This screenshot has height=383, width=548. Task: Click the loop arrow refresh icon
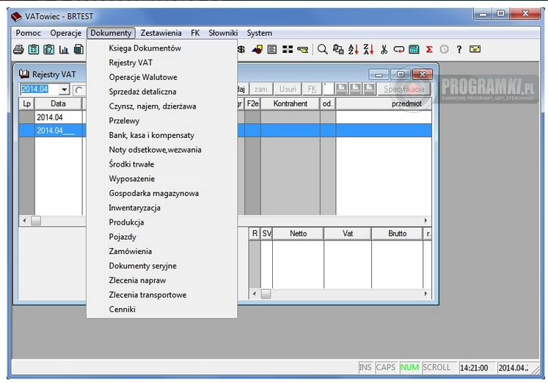(x=399, y=49)
